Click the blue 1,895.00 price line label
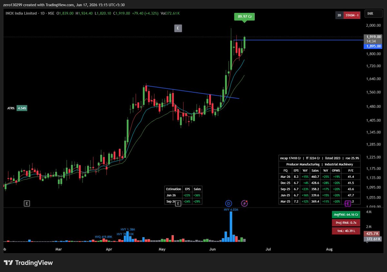 [x=373, y=46]
